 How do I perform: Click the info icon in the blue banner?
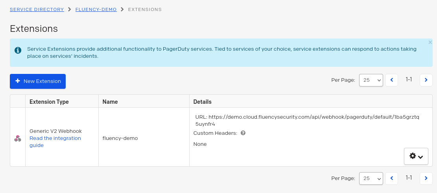click(x=18, y=50)
